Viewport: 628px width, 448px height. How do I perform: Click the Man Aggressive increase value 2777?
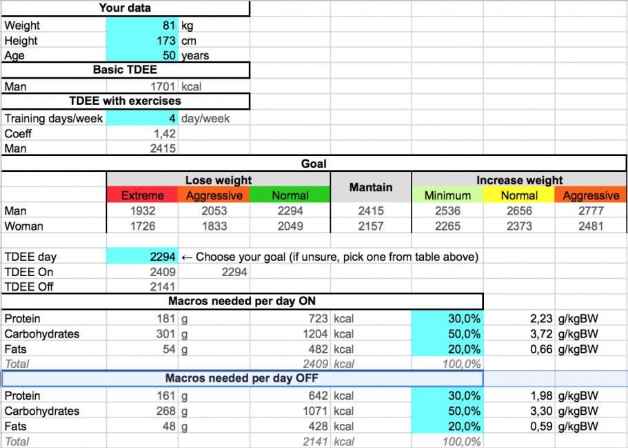(591, 211)
